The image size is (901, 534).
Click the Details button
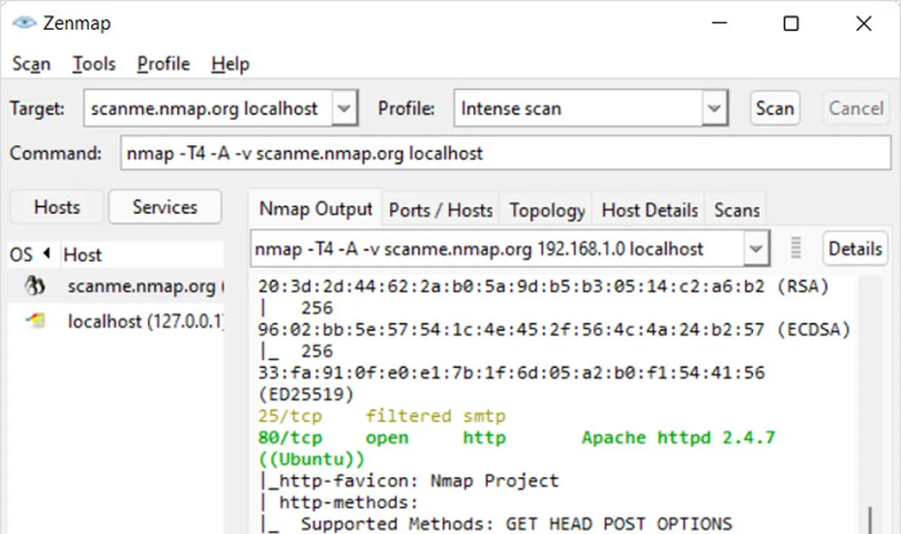[855, 249]
